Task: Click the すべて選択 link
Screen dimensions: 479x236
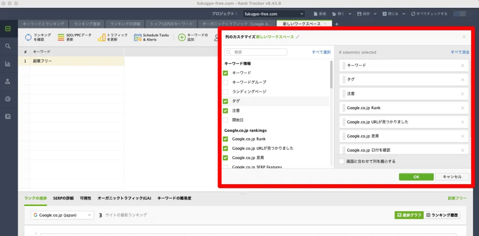Action: pos(321,52)
